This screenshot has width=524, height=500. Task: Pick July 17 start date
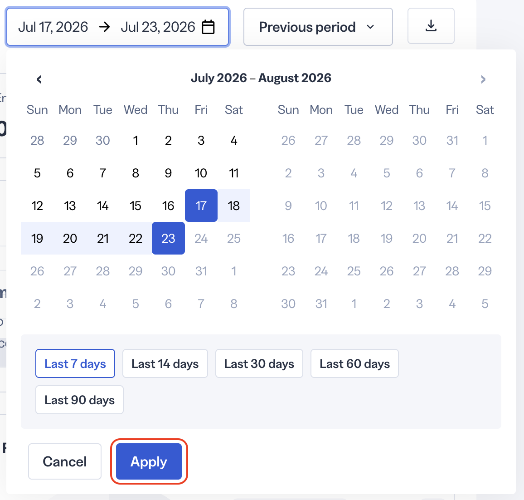(x=201, y=206)
